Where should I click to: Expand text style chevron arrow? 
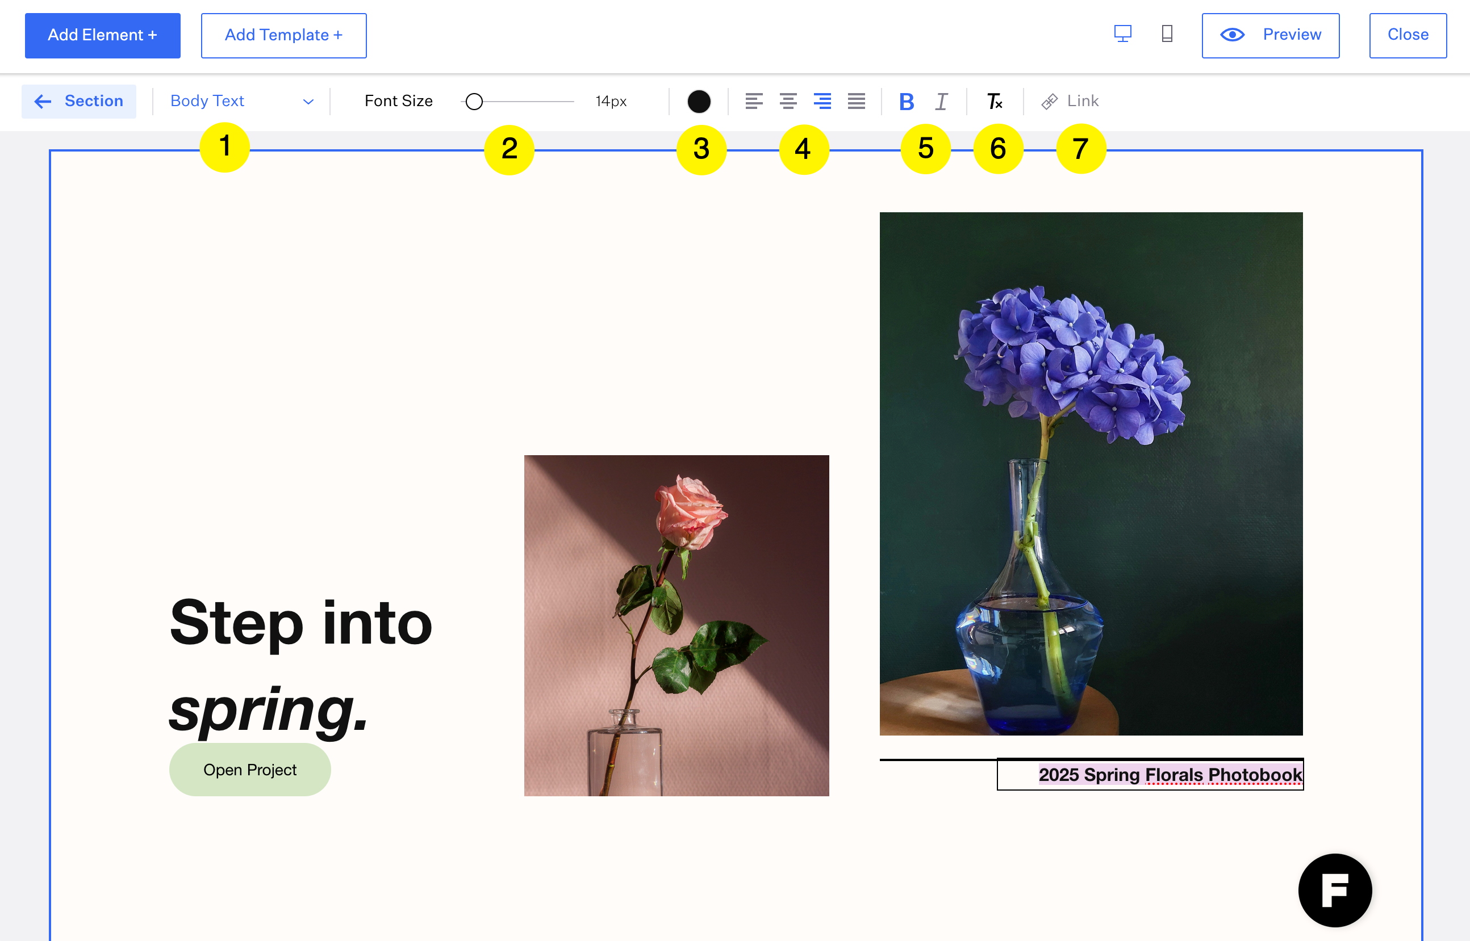308,102
